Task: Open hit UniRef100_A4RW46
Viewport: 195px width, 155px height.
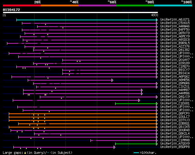Action: (175, 26)
